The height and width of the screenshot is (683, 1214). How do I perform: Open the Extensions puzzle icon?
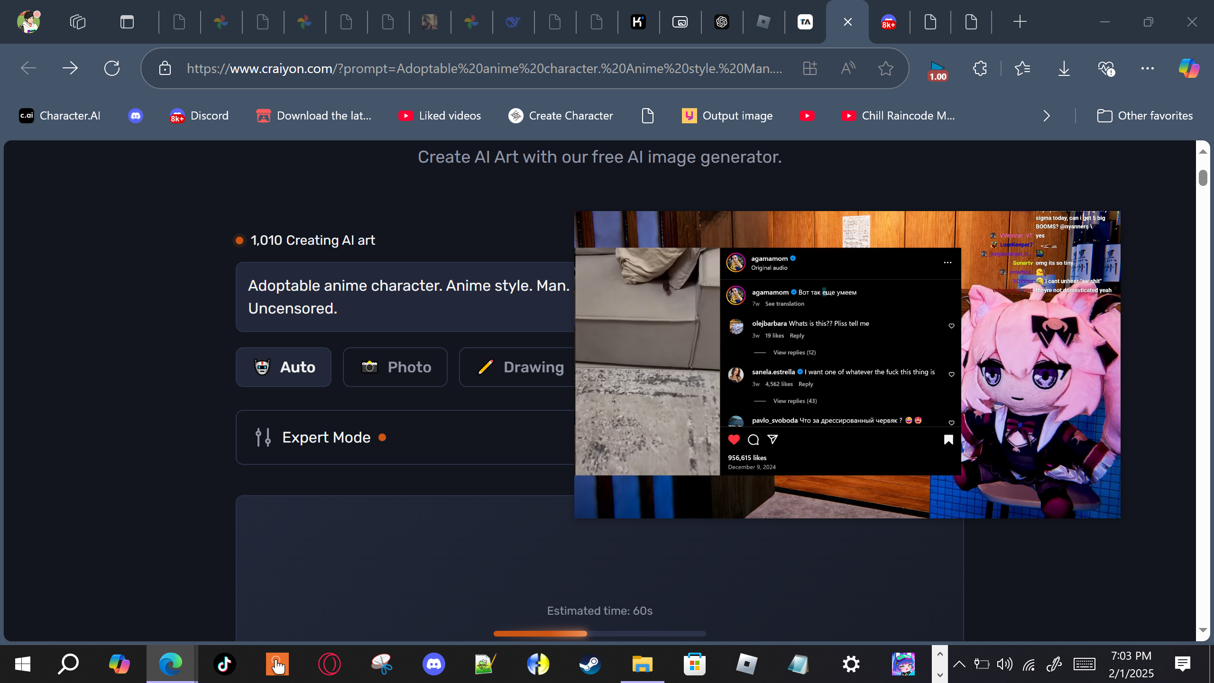[x=980, y=68]
